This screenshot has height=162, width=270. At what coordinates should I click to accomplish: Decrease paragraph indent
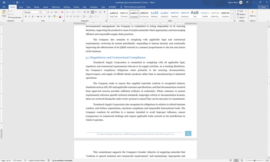point(85,12)
